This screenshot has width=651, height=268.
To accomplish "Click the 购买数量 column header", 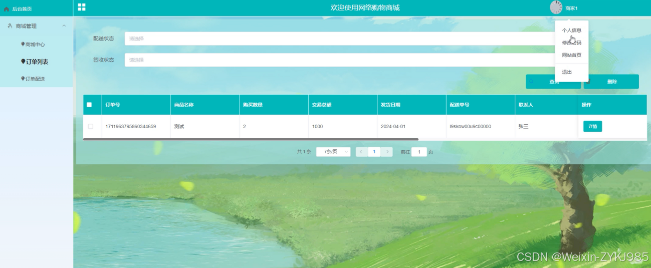I will (x=253, y=105).
